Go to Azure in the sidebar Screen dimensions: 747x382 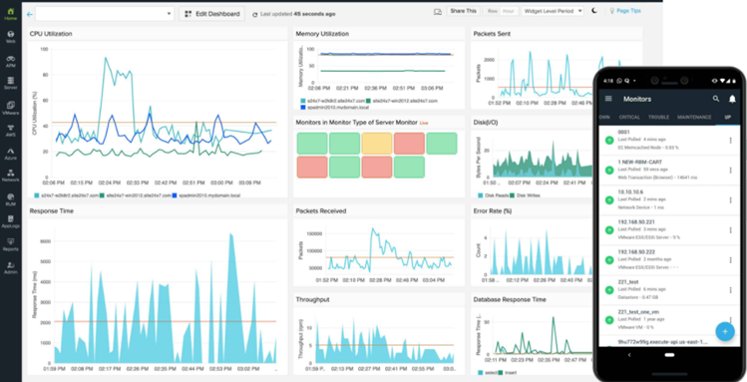click(11, 154)
